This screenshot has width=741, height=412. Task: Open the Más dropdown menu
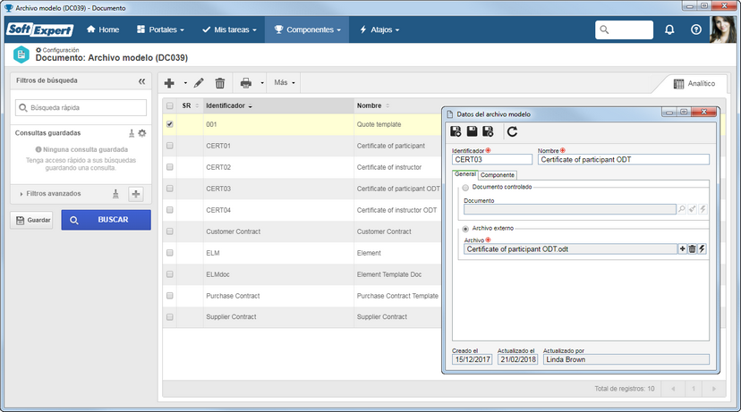[x=285, y=82]
